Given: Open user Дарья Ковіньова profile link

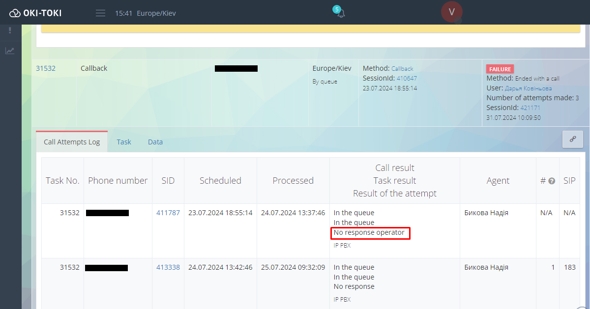Looking at the screenshot, I should point(528,88).
